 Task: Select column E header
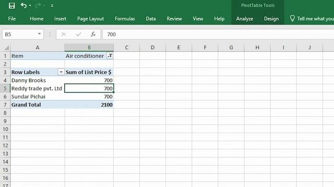[178, 47]
